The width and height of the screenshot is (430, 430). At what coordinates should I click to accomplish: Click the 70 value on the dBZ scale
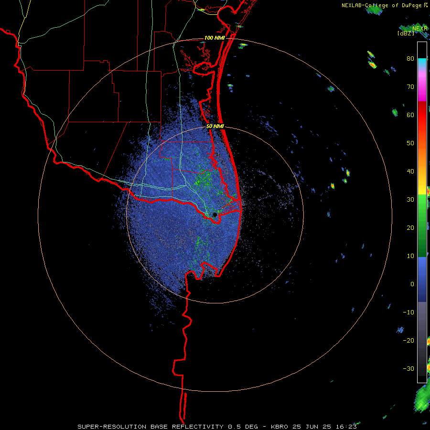point(410,87)
